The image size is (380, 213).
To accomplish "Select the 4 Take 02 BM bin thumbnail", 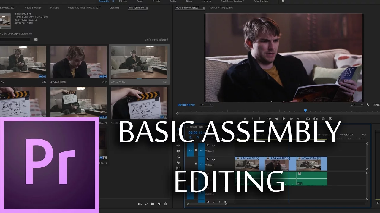I will [x=139, y=62].
